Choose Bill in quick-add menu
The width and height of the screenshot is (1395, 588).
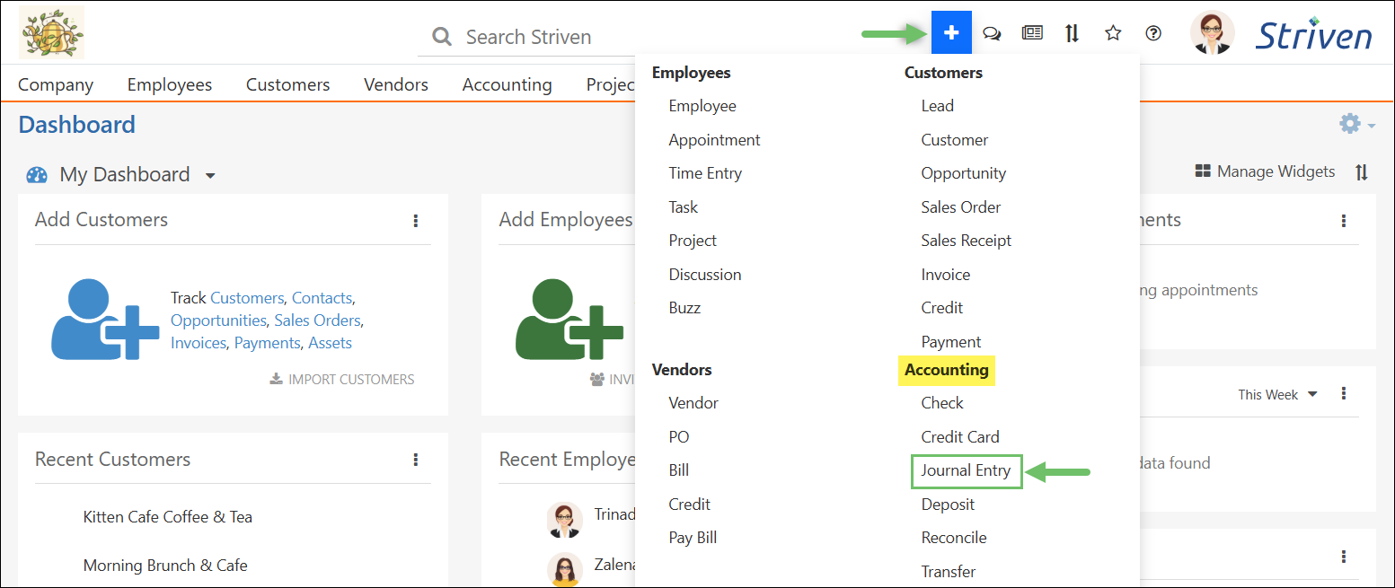[x=679, y=470]
